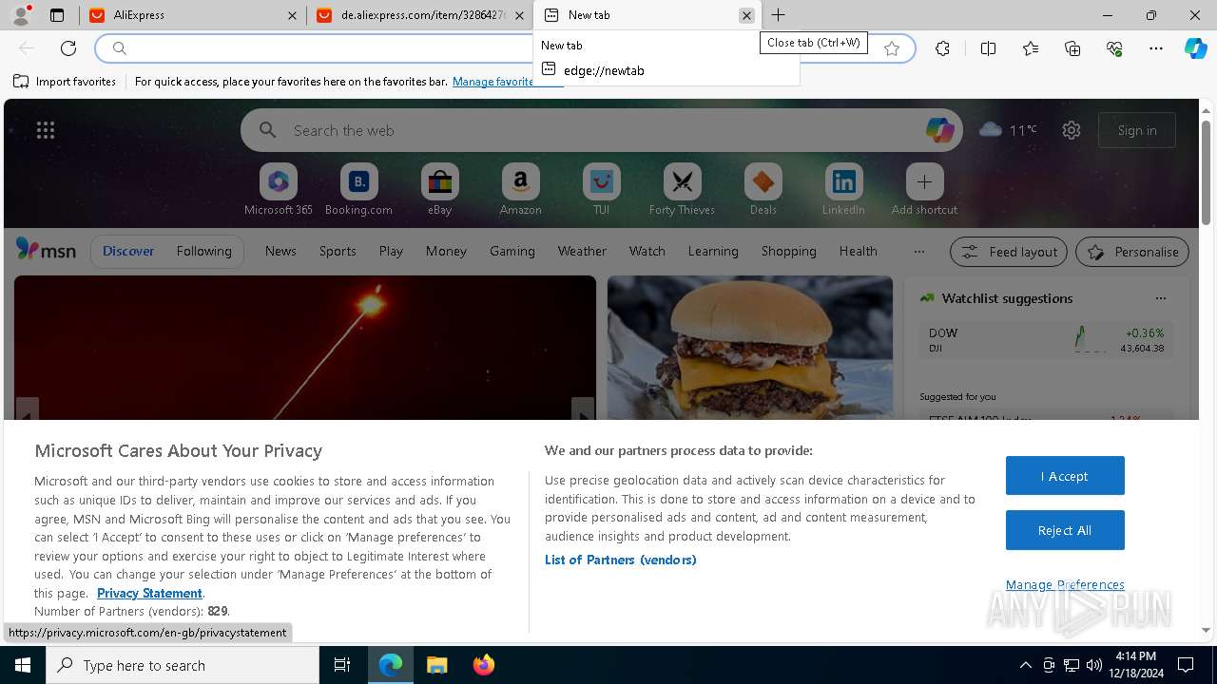This screenshot has width=1217, height=684.
Task: Open the Forty Thieves shortcut
Action: pyautogui.click(x=682, y=190)
